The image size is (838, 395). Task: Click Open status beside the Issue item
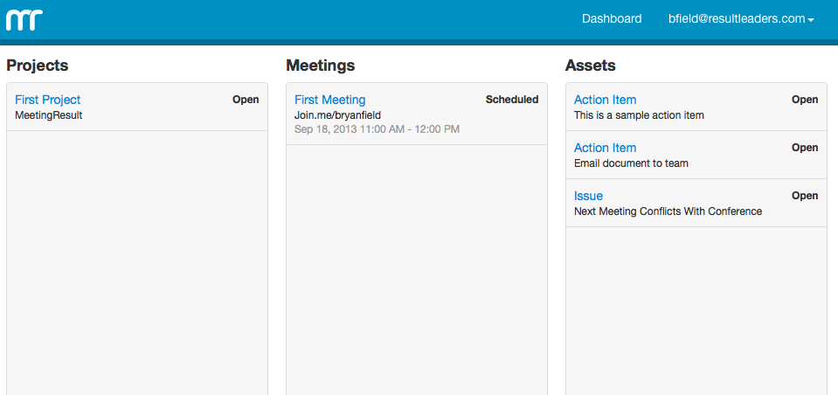click(805, 196)
